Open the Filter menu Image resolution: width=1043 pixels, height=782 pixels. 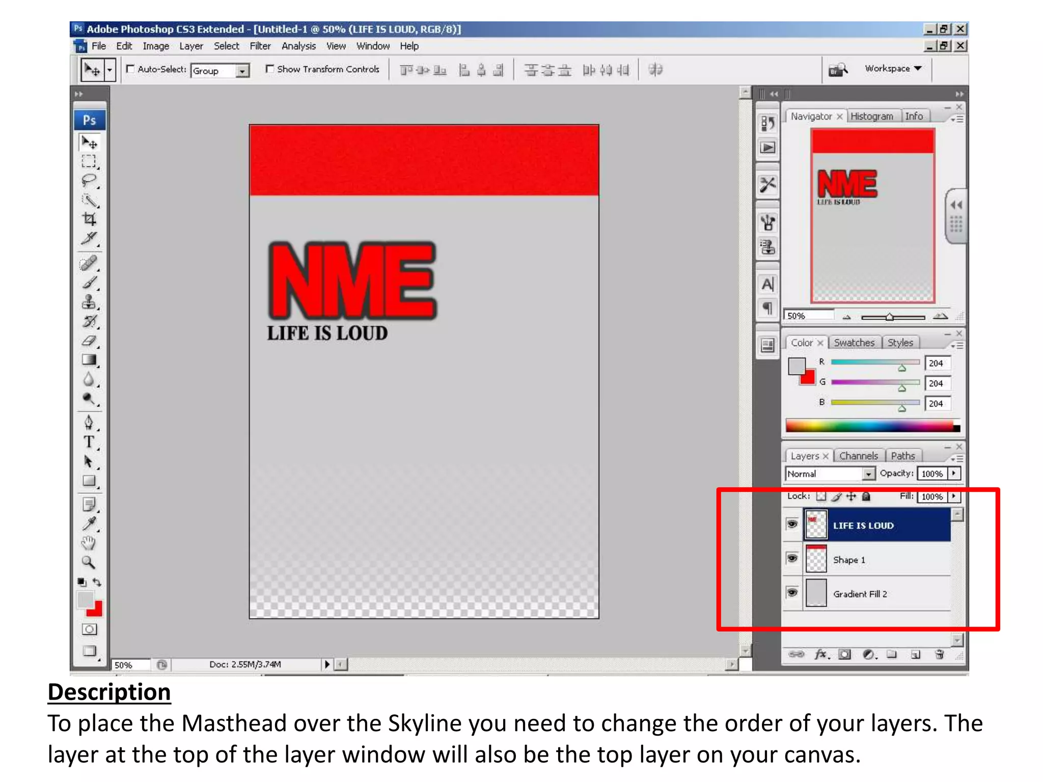pos(260,46)
